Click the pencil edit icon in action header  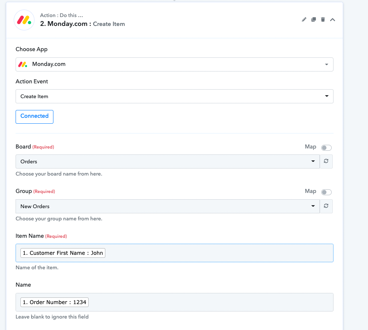pyautogui.click(x=304, y=20)
